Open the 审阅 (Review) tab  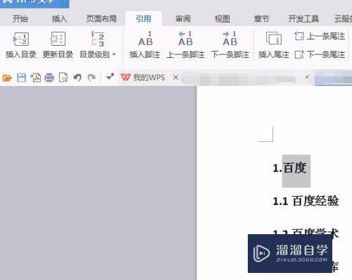(183, 18)
